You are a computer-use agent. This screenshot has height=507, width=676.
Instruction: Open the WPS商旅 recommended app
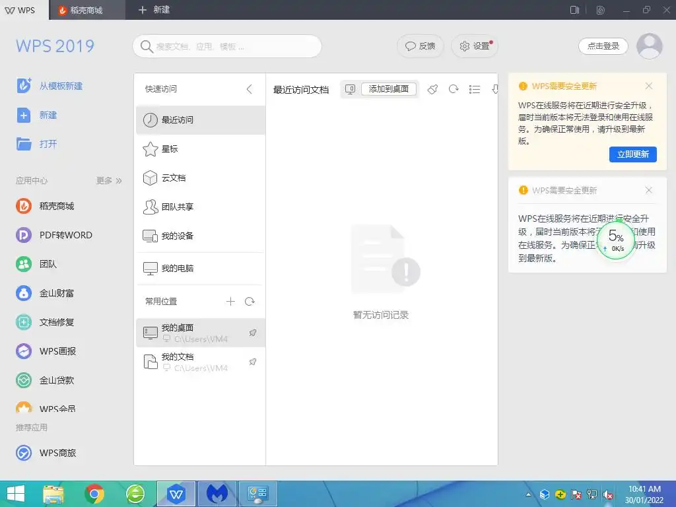click(46, 453)
